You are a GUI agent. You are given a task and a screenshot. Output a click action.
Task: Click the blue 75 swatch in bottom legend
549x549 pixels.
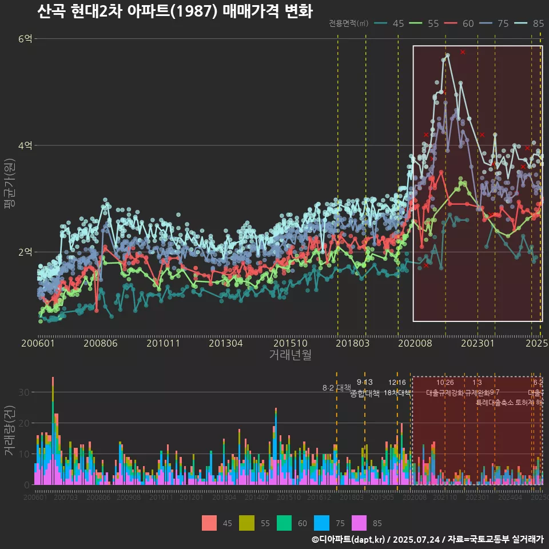click(321, 523)
